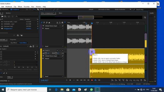
Task: Click Stop in transport controls
Action: coord(67,80)
